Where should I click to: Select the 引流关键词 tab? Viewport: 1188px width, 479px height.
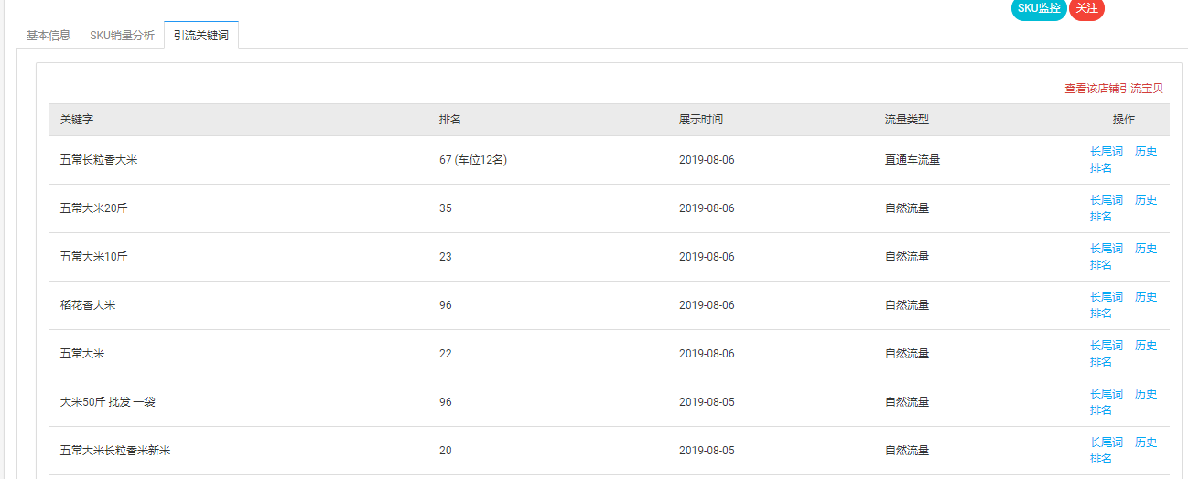tap(201, 36)
